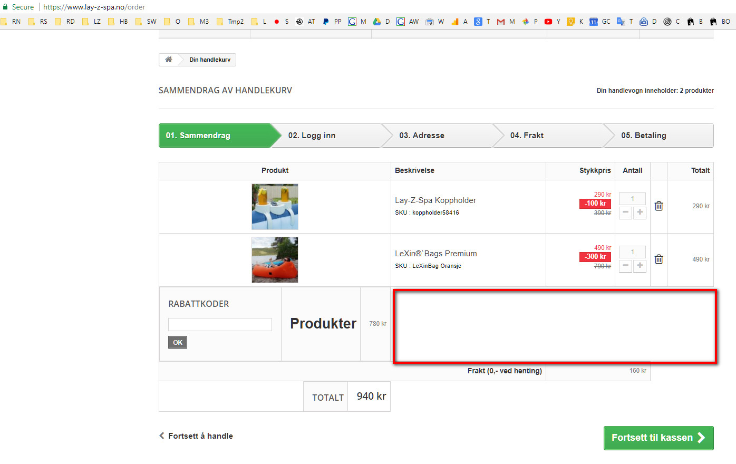The width and height of the screenshot is (736, 464).
Task: Open the spiral C bookmark
Action: point(672,22)
